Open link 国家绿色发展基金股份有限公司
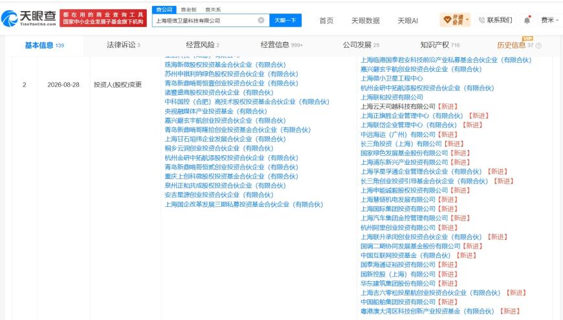This screenshot has height=320, width=563. 404,153
